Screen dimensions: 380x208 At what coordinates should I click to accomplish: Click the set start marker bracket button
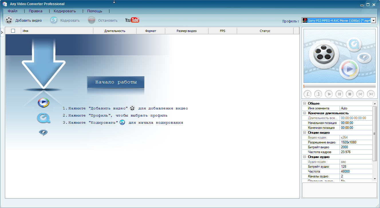click(308, 94)
